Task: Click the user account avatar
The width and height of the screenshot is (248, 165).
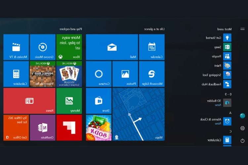Action: pos(242,116)
